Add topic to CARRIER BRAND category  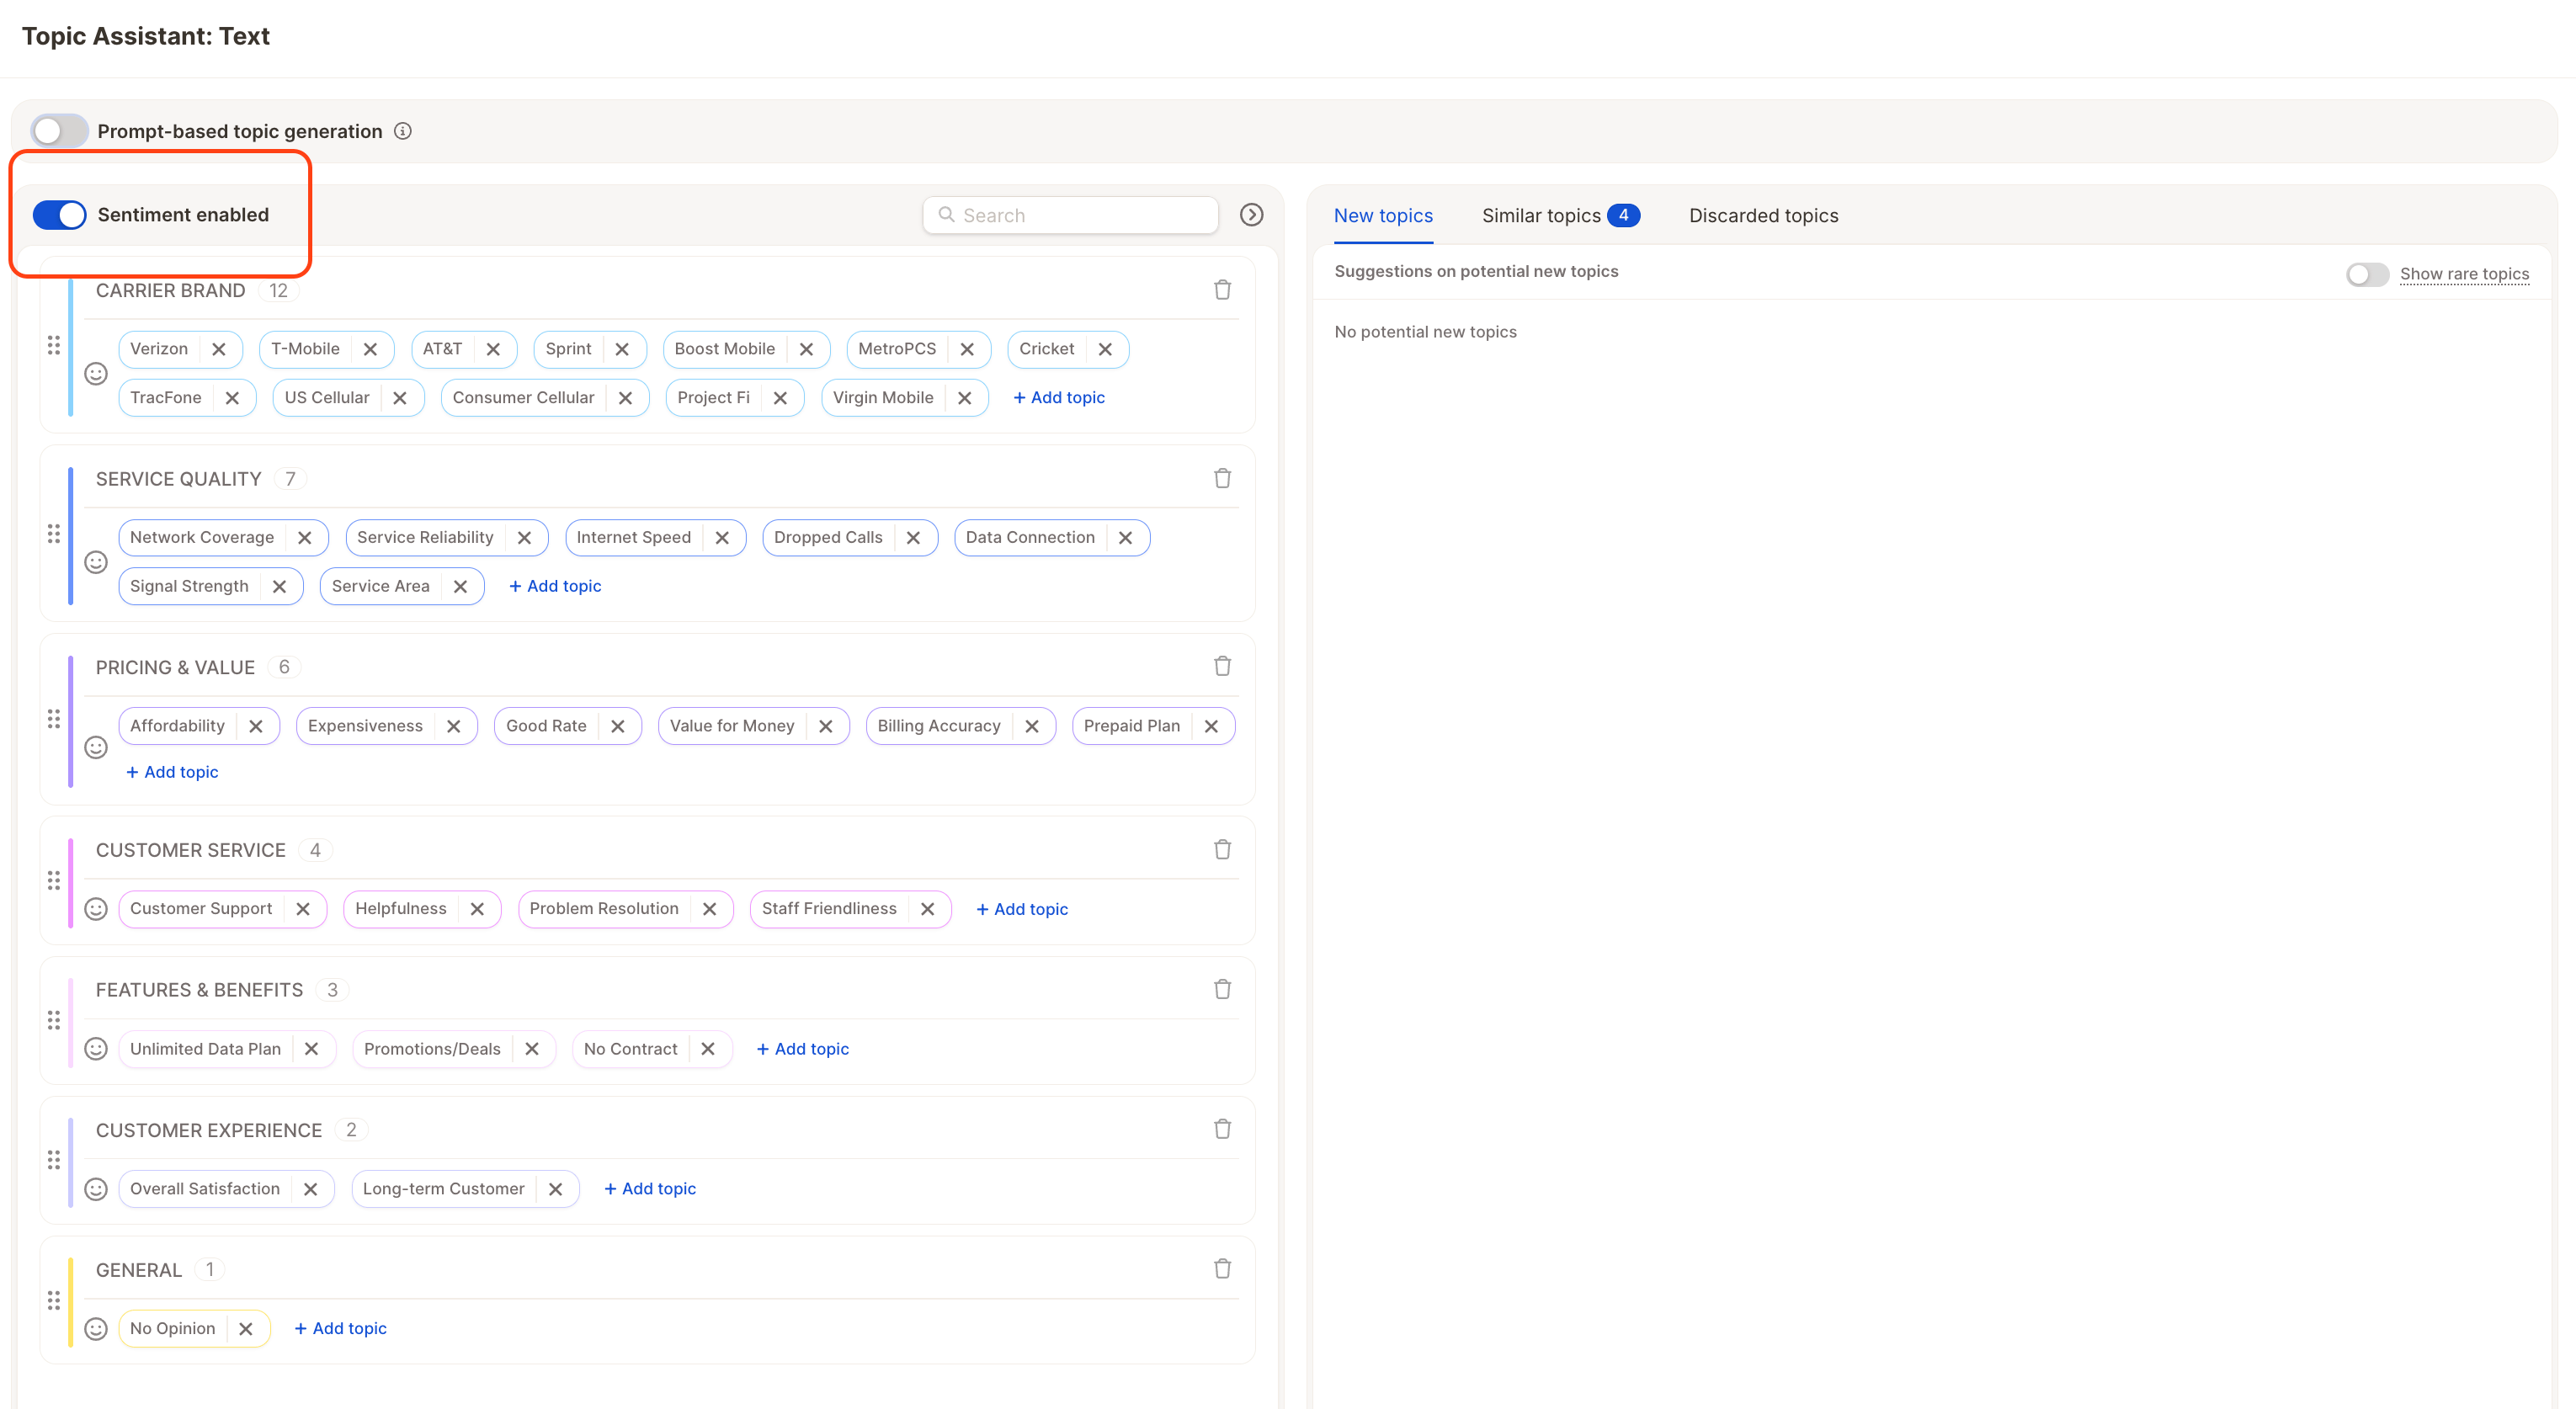1059,397
